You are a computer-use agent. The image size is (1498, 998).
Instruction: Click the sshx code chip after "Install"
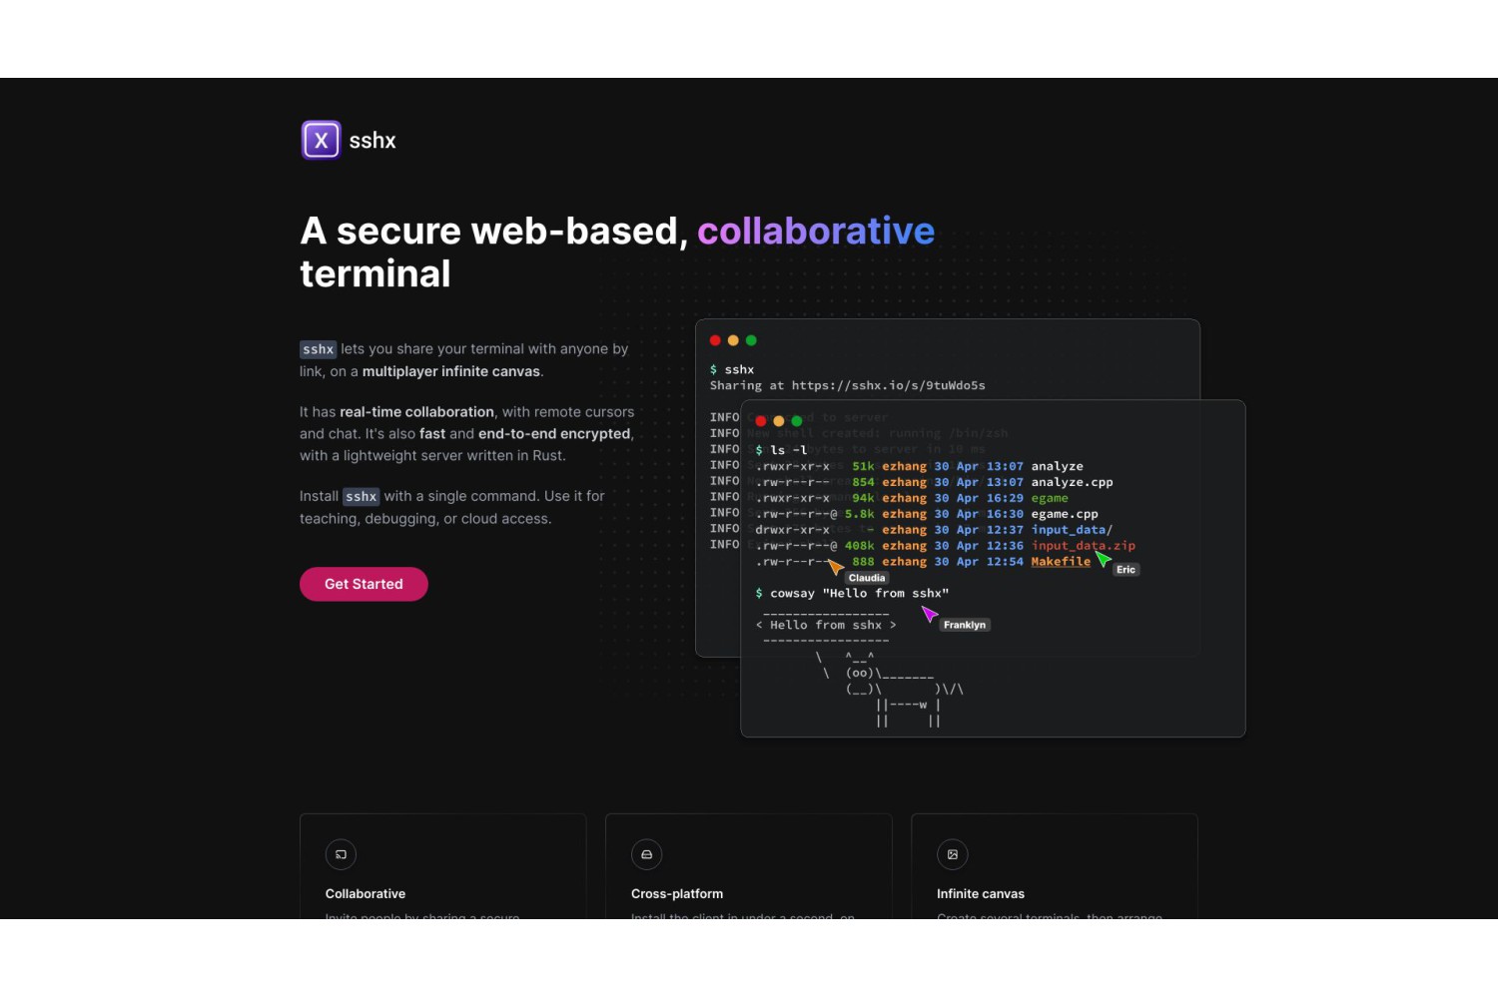click(361, 496)
